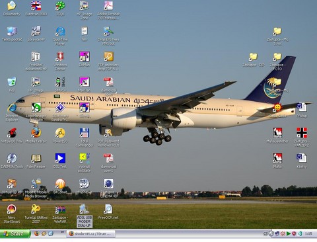The height and width of the screenshot is (242, 317).
Task: Open the MafiaLauncher shortcut
Action: [277, 133]
